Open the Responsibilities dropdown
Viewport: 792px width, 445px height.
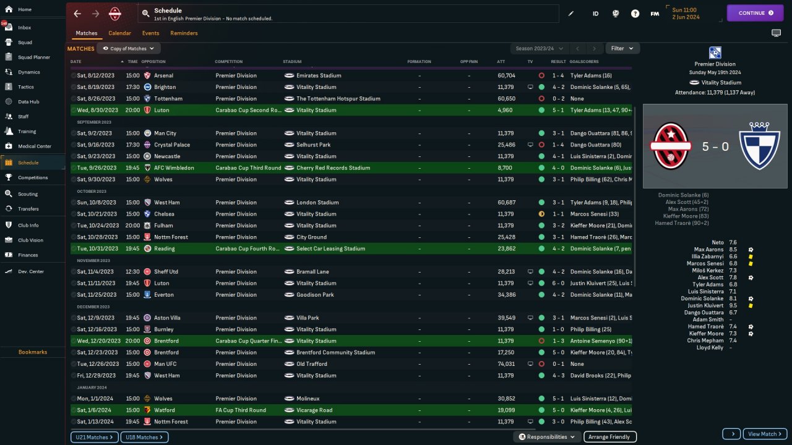click(x=546, y=436)
